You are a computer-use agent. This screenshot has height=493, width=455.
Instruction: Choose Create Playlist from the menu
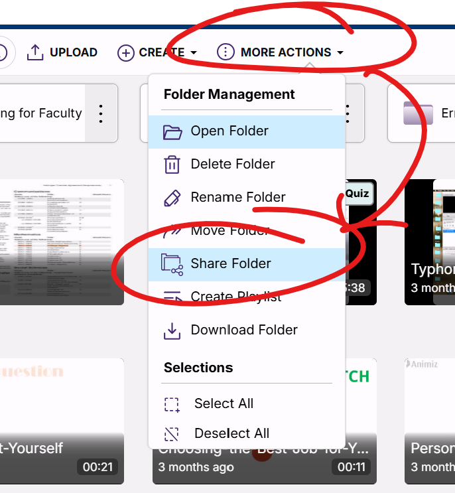247,297
